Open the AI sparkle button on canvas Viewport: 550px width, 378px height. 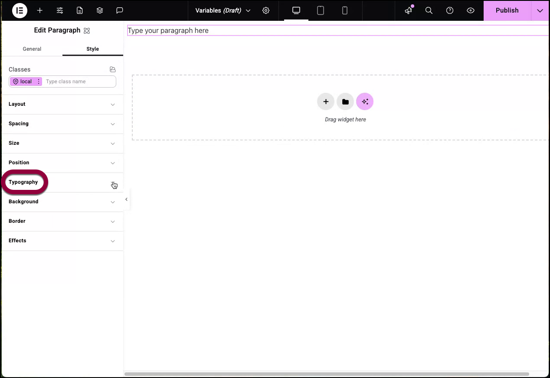coord(365,102)
